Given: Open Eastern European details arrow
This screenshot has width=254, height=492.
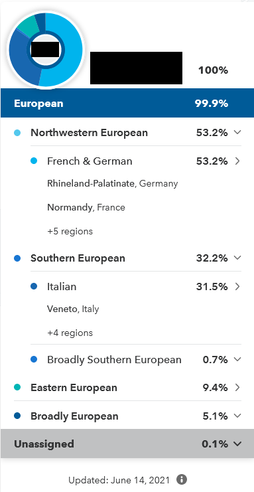Looking at the screenshot, I should coord(237,388).
